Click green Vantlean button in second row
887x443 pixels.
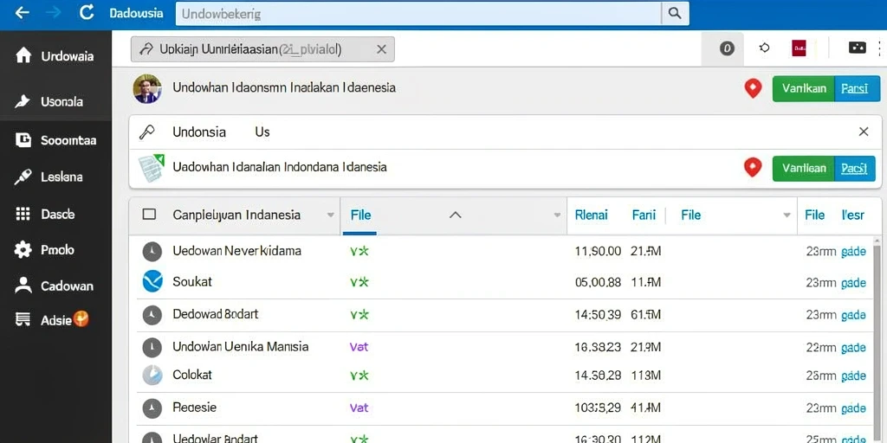pyautogui.click(x=803, y=169)
